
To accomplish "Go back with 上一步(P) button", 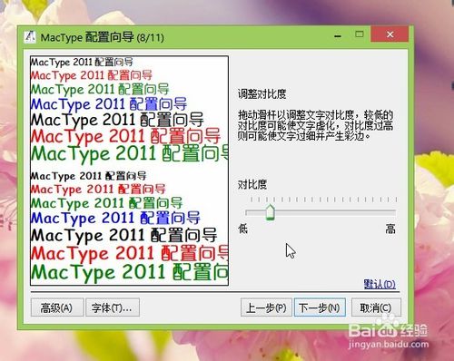I will 266,307.
